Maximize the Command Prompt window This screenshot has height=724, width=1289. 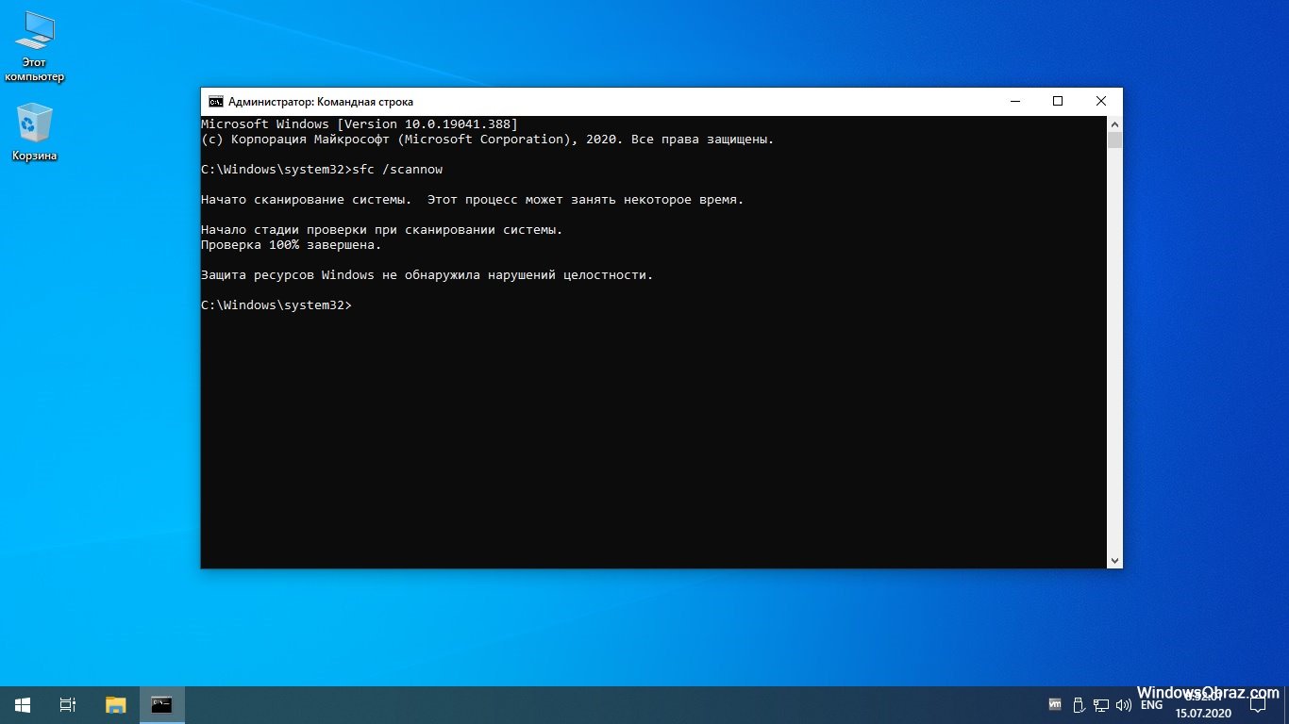click(x=1058, y=102)
